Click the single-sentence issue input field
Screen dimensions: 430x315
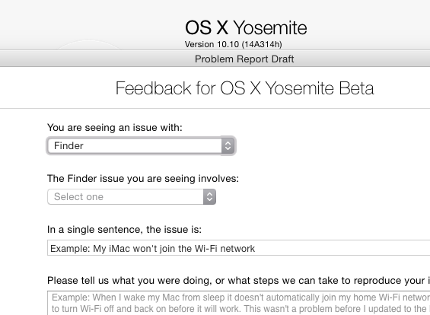[238, 248]
